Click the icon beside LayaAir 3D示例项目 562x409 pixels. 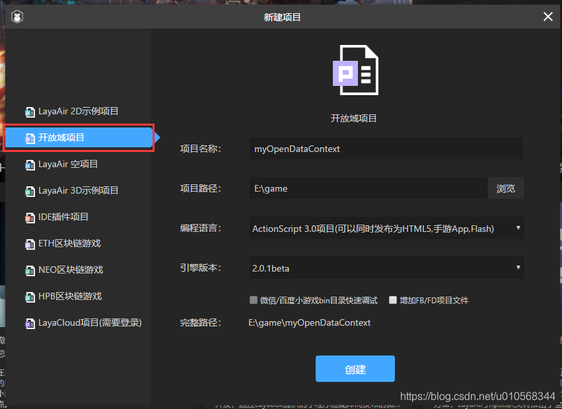tap(30, 192)
